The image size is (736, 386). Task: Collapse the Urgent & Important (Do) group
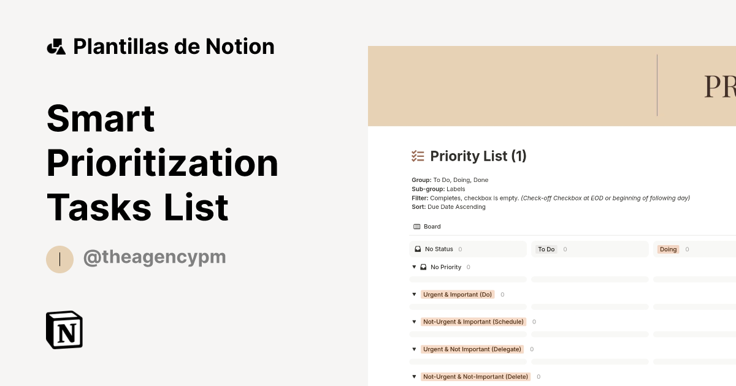point(414,294)
